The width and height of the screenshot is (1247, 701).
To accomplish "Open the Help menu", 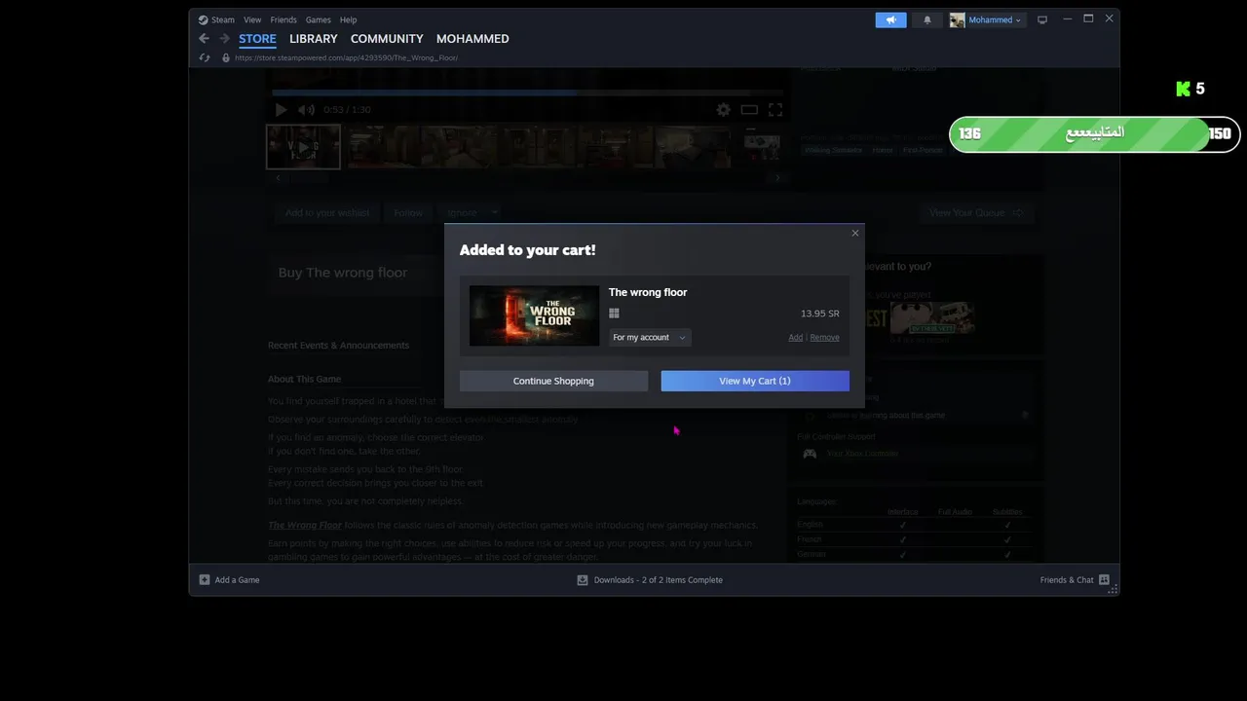I will coord(349,19).
